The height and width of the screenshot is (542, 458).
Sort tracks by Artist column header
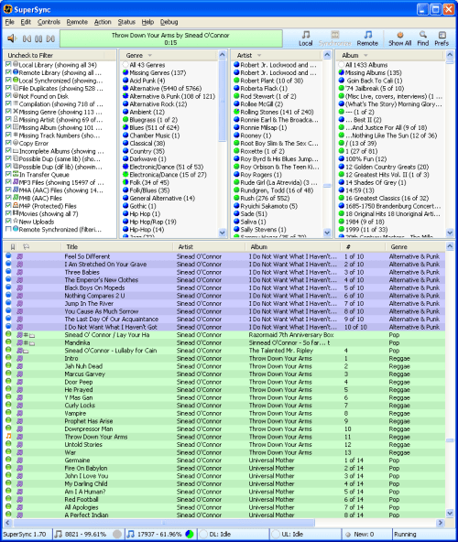[x=209, y=247]
